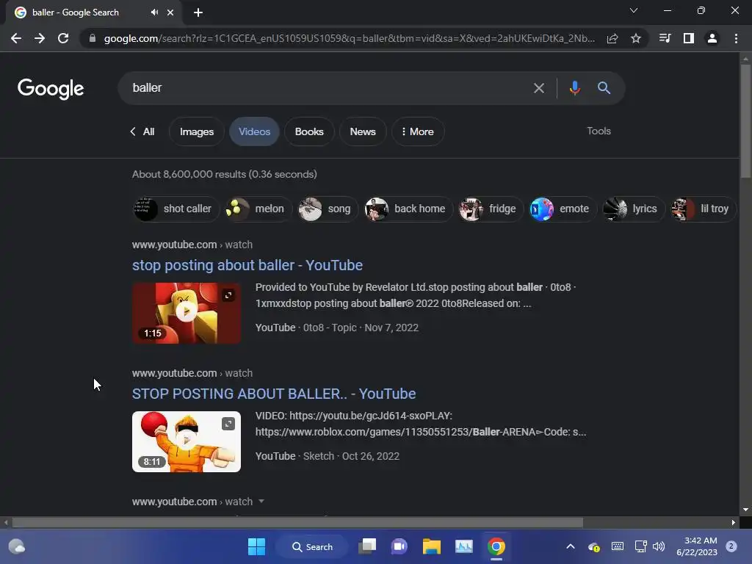752x564 pixels.
Task: Open Chrome side panel
Action: pyautogui.click(x=689, y=38)
